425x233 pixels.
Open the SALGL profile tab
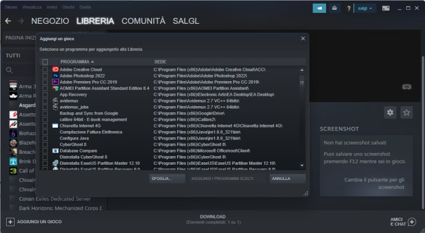186,21
